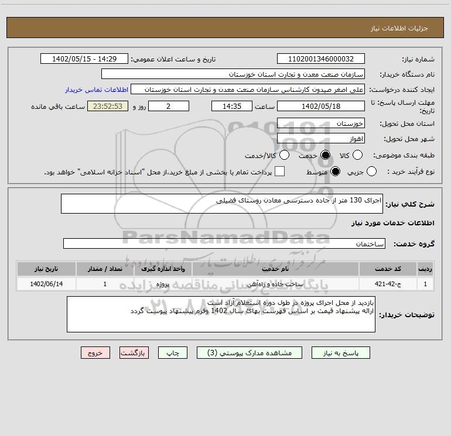Select the کالا/خدمت radio button

(284, 155)
